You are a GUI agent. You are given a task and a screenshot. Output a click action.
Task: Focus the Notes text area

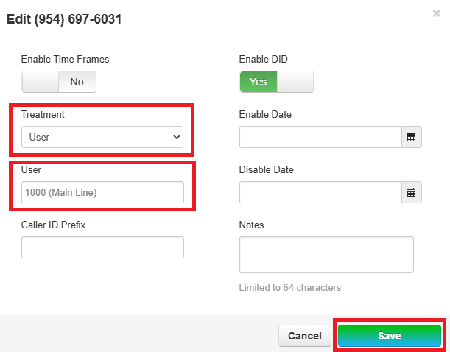[326, 254]
